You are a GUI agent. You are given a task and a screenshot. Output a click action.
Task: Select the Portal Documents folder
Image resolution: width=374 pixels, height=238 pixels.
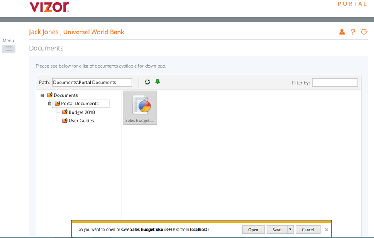click(80, 104)
